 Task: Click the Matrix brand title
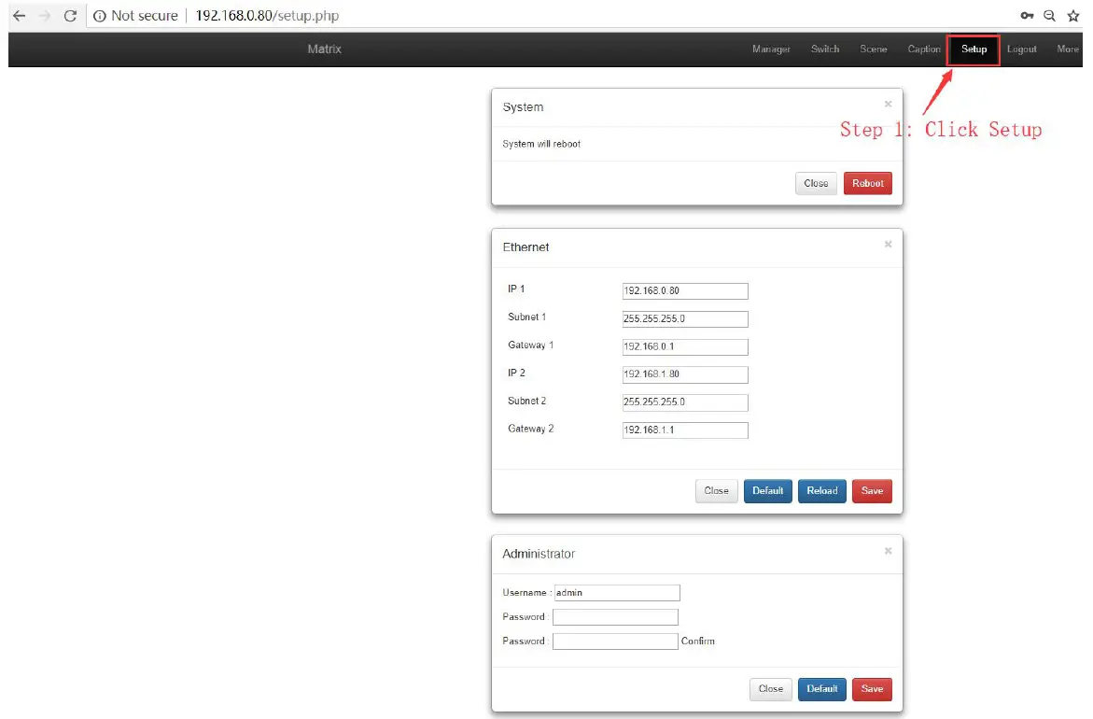(324, 49)
